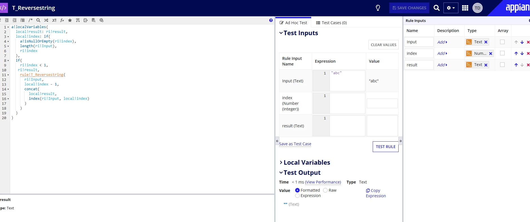Select Expression value display option
The height and width of the screenshot is (222, 530).
click(297, 196)
